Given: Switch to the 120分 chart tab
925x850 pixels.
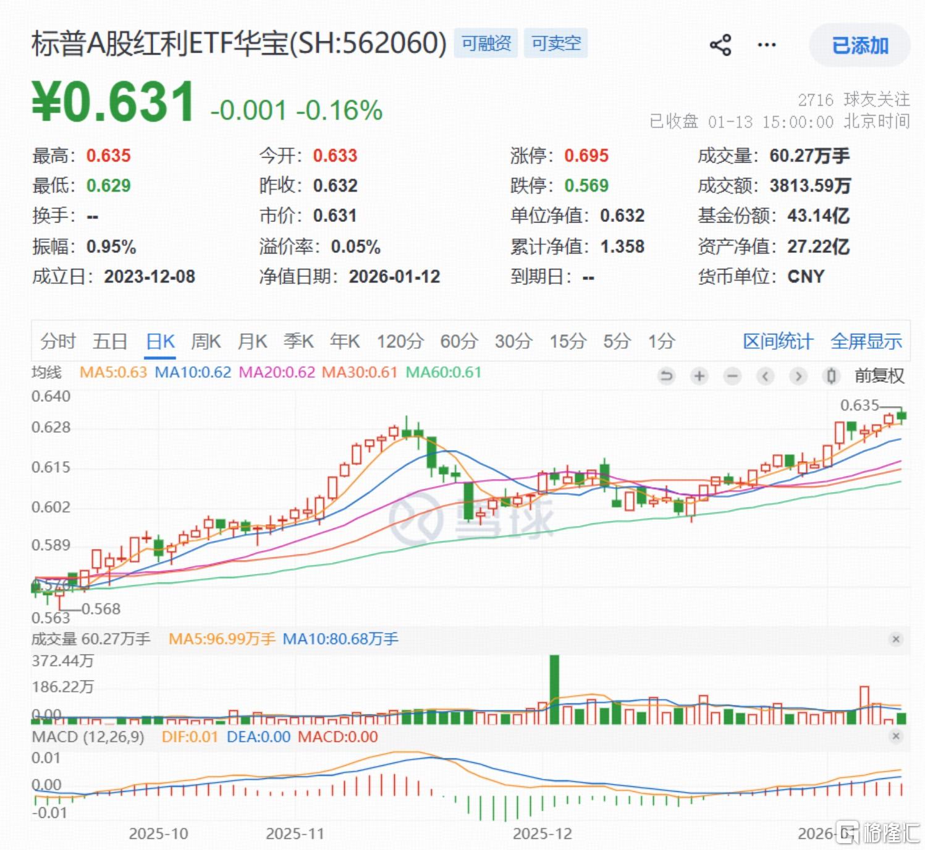Looking at the screenshot, I should point(400,341).
